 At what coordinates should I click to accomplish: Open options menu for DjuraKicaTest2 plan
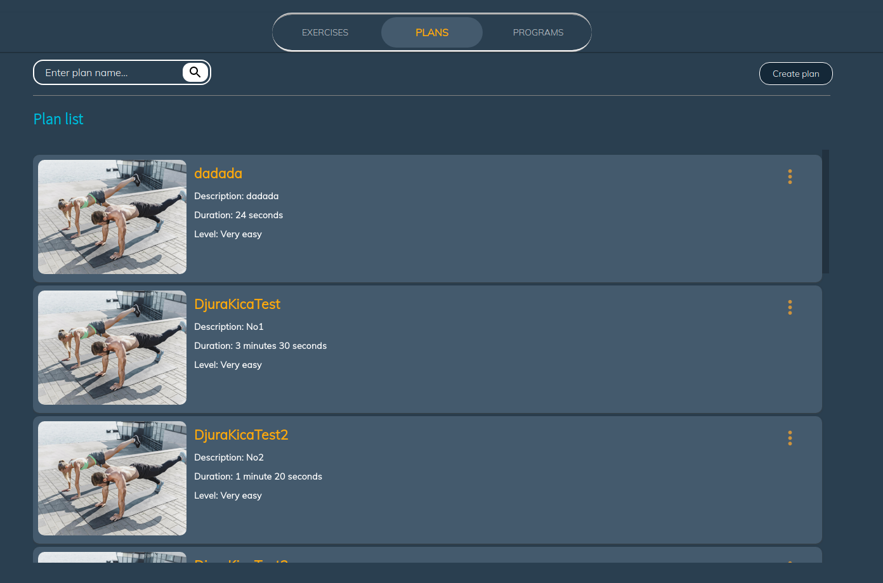[x=790, y=438]
